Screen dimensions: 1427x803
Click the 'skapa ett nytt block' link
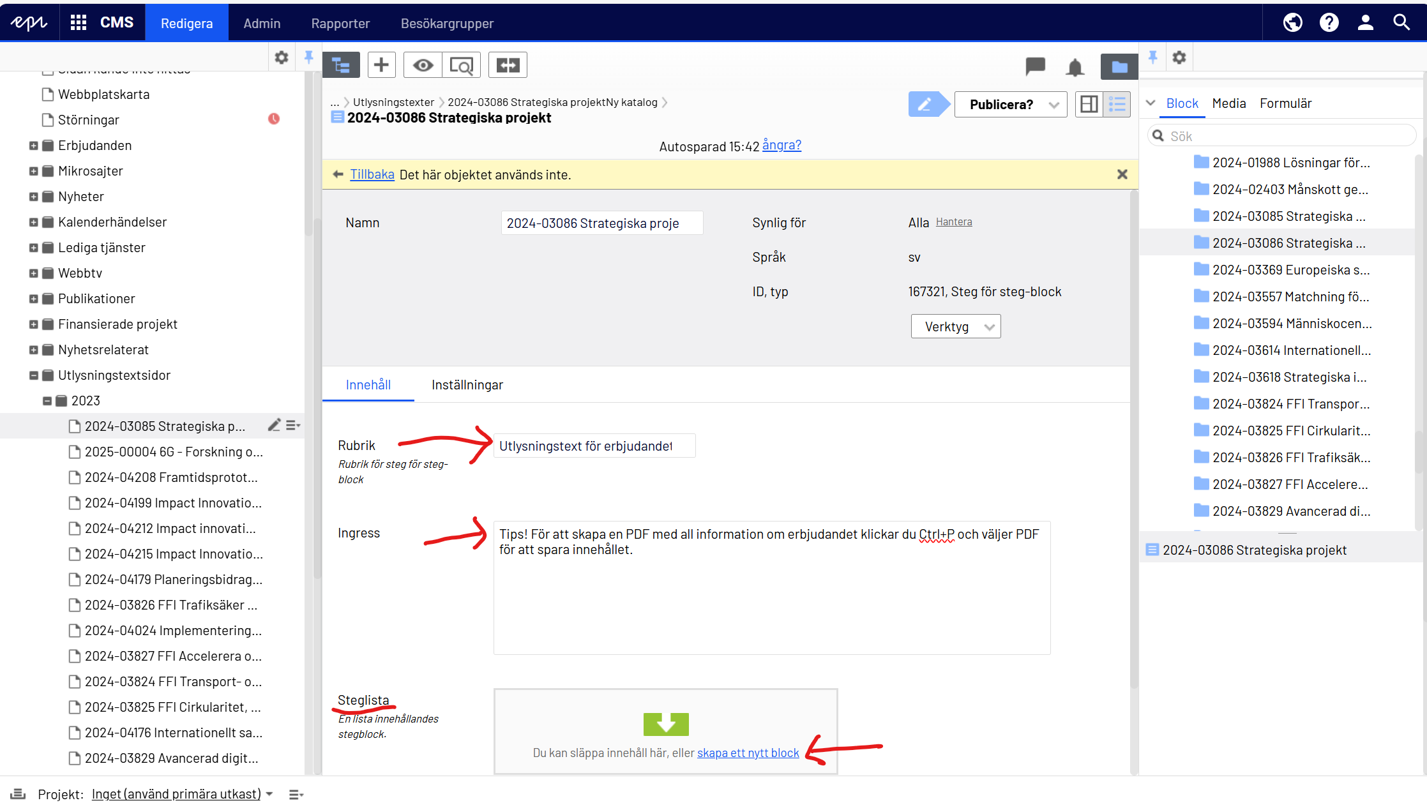coord(748,753)
